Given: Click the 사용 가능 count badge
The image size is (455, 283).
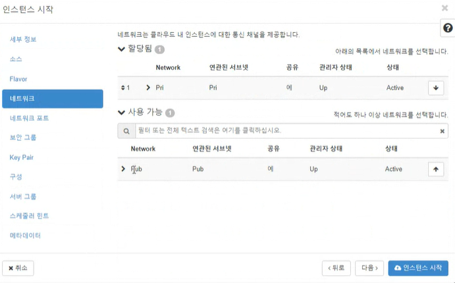Looking at the screenshot, I should point(170,113).
